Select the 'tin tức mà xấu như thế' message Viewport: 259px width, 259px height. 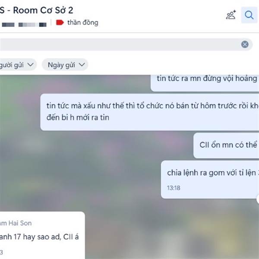click(x=149, y=112)
